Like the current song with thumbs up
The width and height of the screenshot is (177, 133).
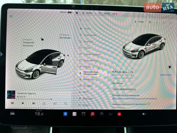(x=44, y=103)
